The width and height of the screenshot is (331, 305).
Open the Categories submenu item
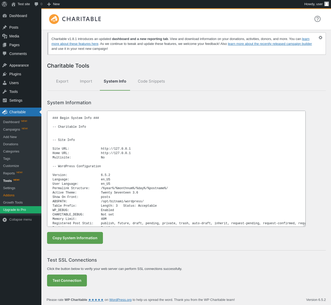[x=11, y=151]
